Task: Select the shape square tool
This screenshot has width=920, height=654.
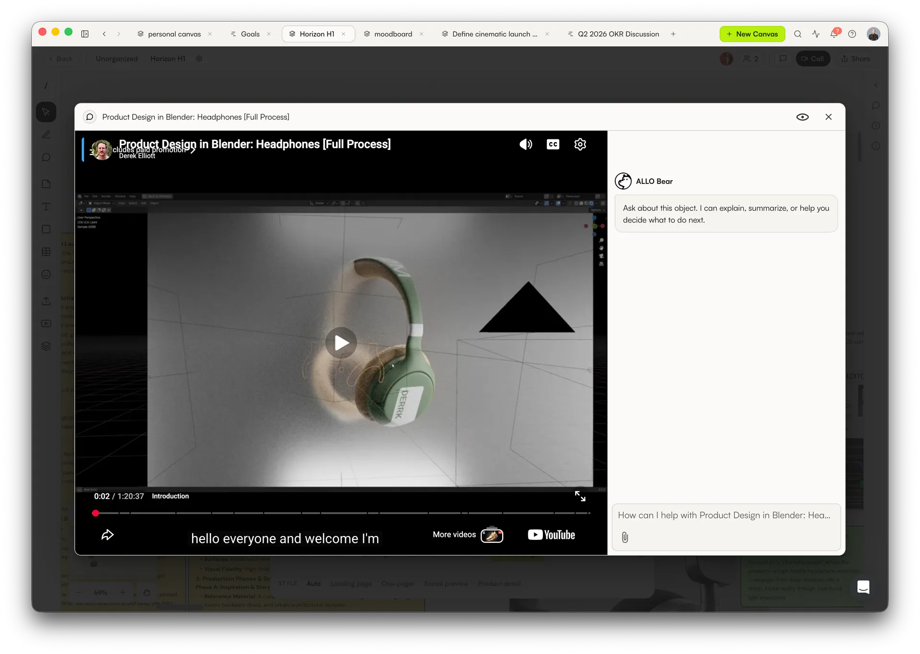Action: pos(46,229)
